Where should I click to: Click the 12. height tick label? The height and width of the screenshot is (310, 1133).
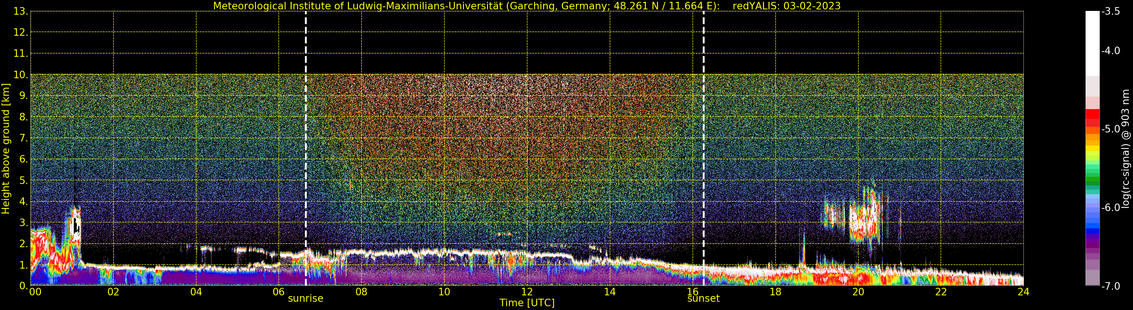click(x=21, y=32)
